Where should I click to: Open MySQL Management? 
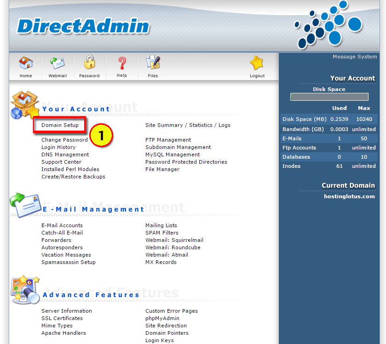[x=173, y=155]
